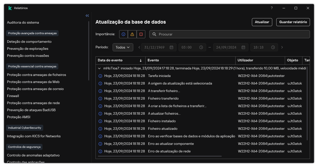Viewport: 318px width, 167px height.
Task: Open help via the question mark icon
Action: coord(271,8)
